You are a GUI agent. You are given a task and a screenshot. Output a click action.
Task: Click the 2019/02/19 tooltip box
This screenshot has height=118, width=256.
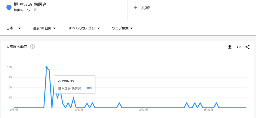(x=74, y=85)
